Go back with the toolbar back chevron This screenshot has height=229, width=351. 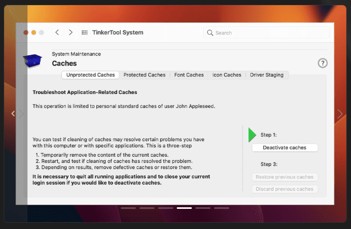click(57, 33)
